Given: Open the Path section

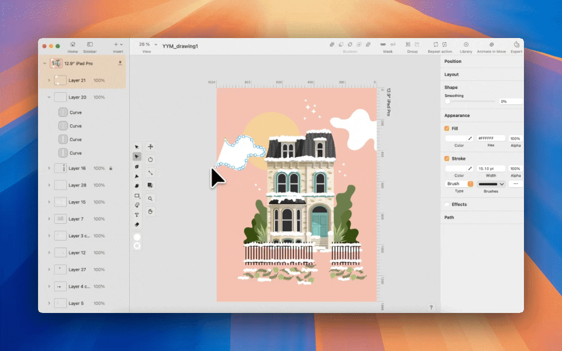Looking at the screenshot, I should point(449,217).
